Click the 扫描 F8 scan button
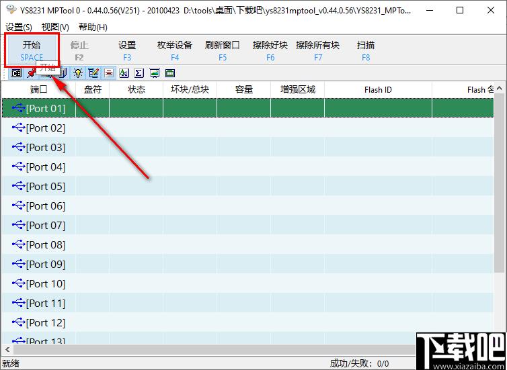 366,50
